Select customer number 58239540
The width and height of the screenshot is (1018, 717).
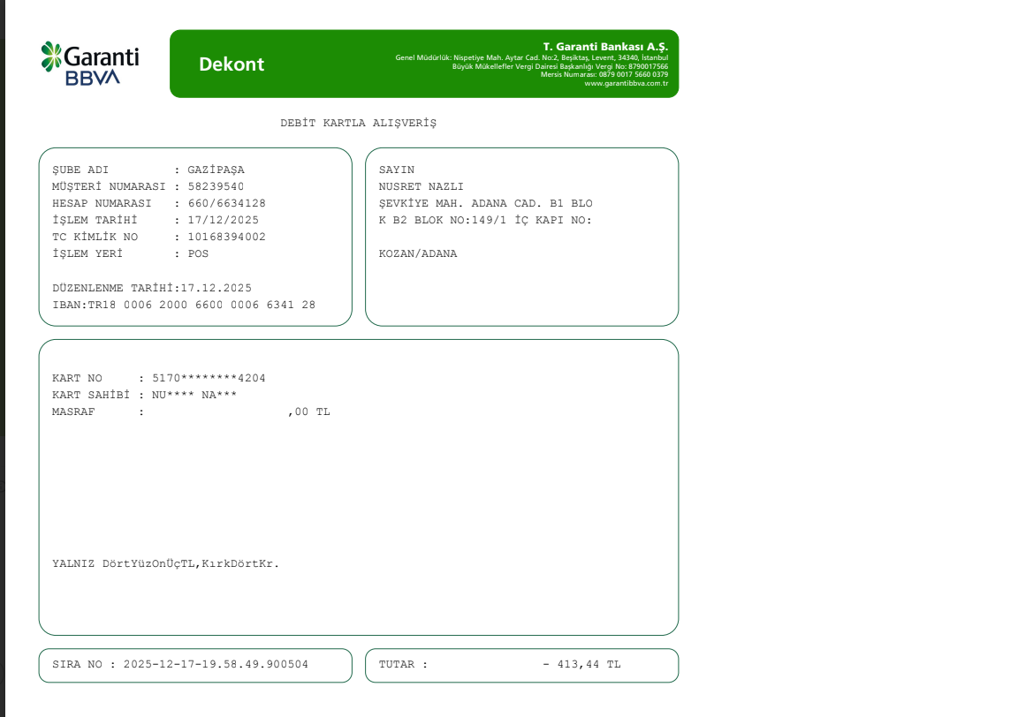click(x=217, y=187)
